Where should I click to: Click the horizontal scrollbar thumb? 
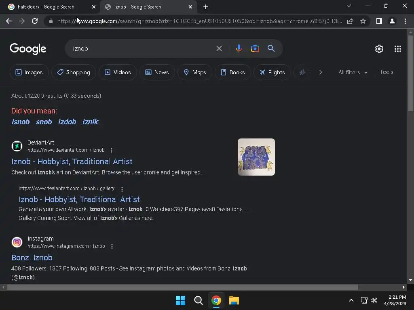tap(182, 287)
